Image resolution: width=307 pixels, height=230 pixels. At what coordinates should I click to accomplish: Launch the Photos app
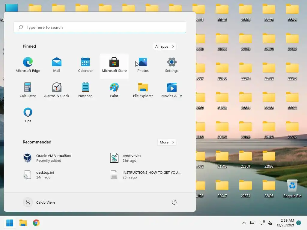[x=143, y=66]
